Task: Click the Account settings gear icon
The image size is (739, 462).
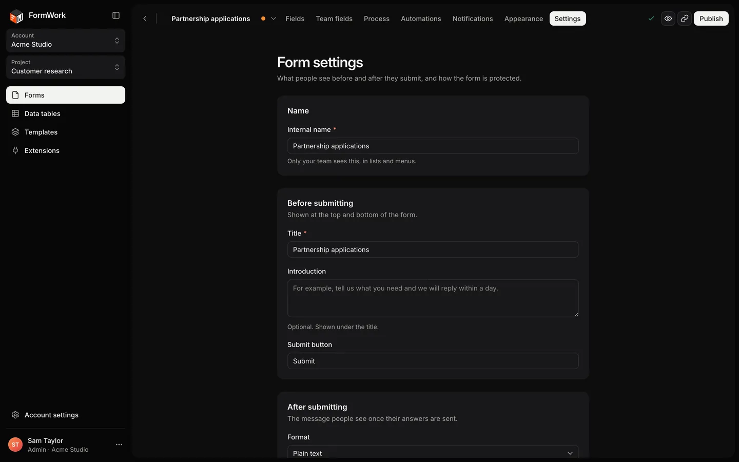Action: pos(15,415)
